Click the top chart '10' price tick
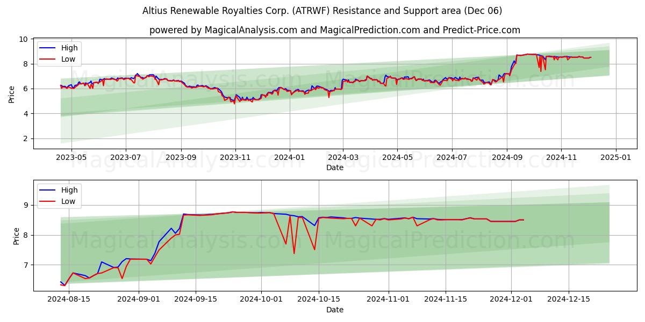645x322 pixels. click(24, 39)
